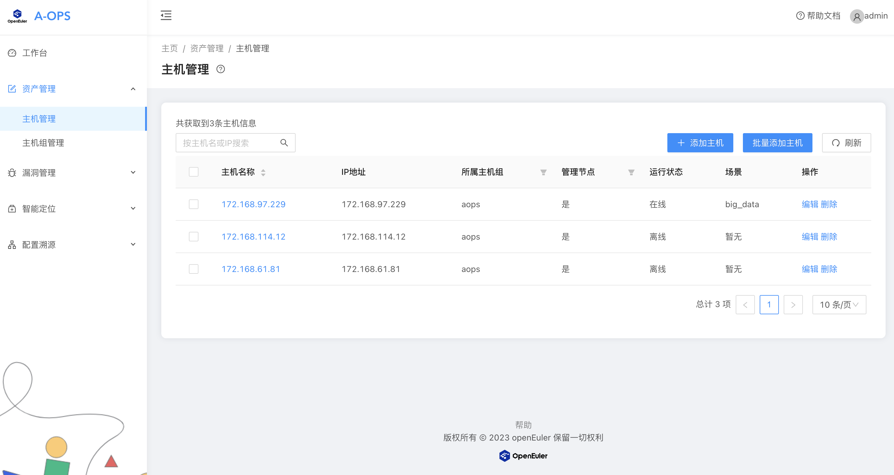The image size is (894, 475).
Task: Check the row for host 172.168.61.81
Action: (x=193, y=269)
